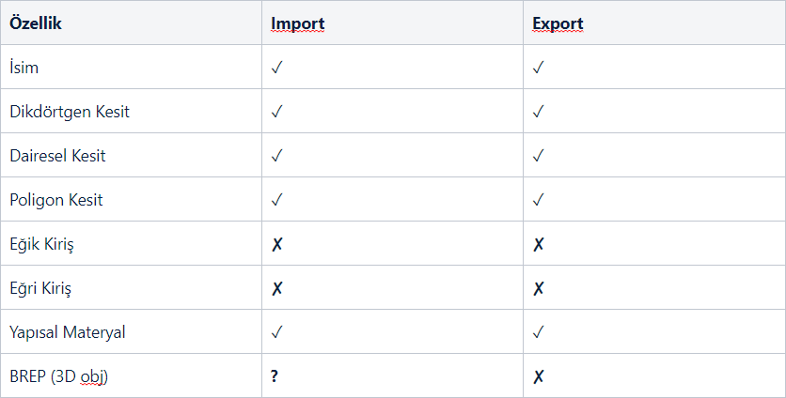Image resolution: width=786 pixels, height=398 pixels.
Task: Click Import check mark in Dikdörtgen Kesit row
Action: click(x=277, y=112)
